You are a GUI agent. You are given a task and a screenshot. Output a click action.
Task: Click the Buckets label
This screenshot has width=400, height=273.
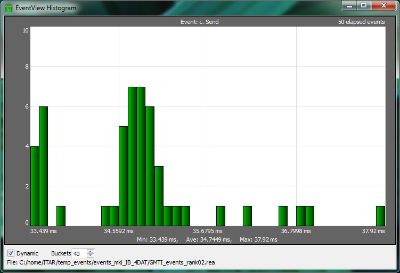[61, 253]
